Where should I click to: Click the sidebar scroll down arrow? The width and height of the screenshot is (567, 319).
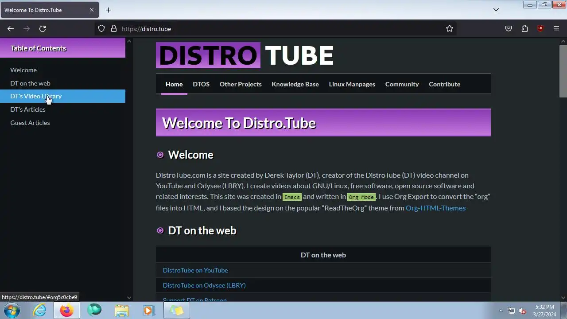[129, 298]
